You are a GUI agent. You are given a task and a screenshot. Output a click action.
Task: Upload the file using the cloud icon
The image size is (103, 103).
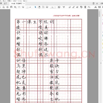[x=8, y=7]
